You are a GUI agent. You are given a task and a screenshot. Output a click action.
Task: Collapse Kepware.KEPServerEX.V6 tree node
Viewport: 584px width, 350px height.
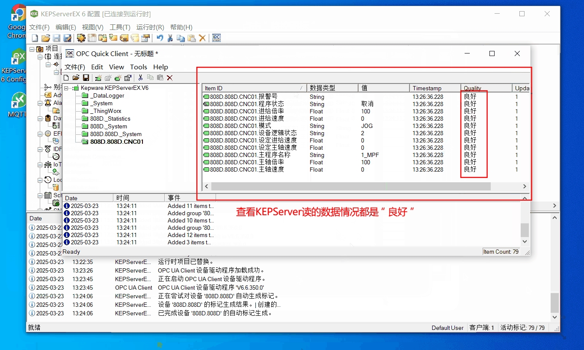[x=66, y=88]
